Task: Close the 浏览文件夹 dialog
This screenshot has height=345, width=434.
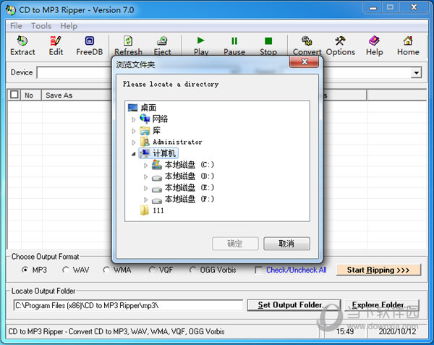Action: click(x=305, y=61)
